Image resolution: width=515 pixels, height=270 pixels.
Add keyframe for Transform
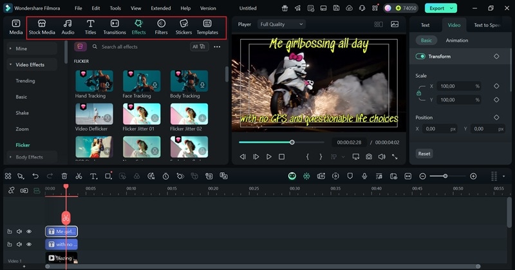tap(496, 57)
